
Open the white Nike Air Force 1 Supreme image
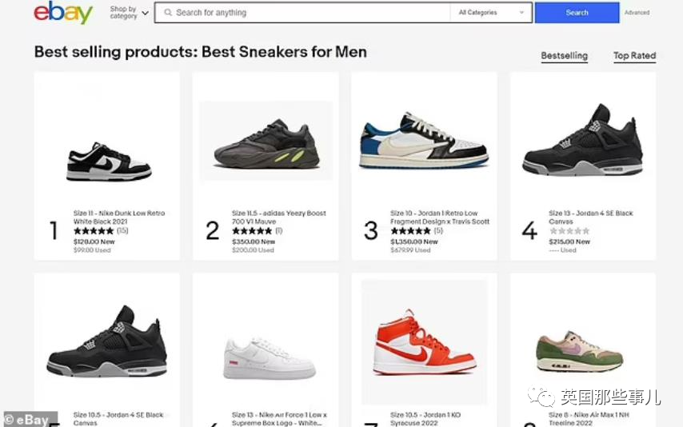click(269, 359)
